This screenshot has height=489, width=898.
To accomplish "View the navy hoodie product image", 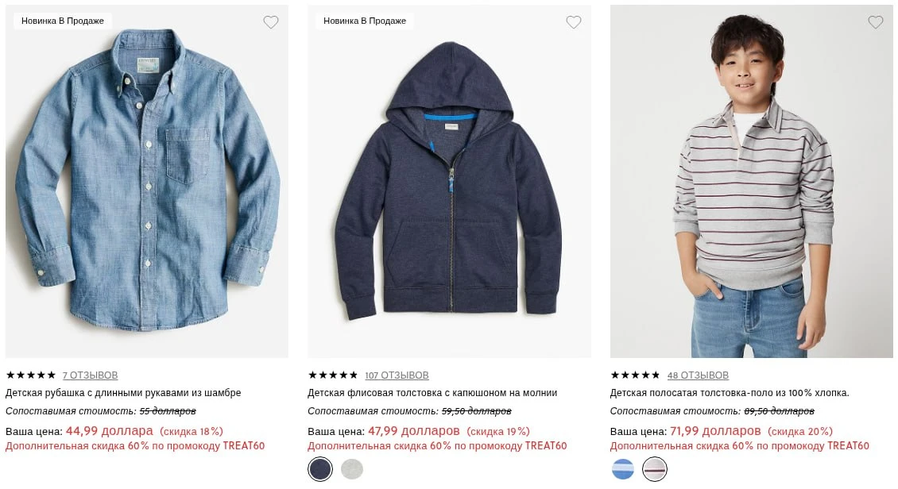I will (x=449, y=181).
